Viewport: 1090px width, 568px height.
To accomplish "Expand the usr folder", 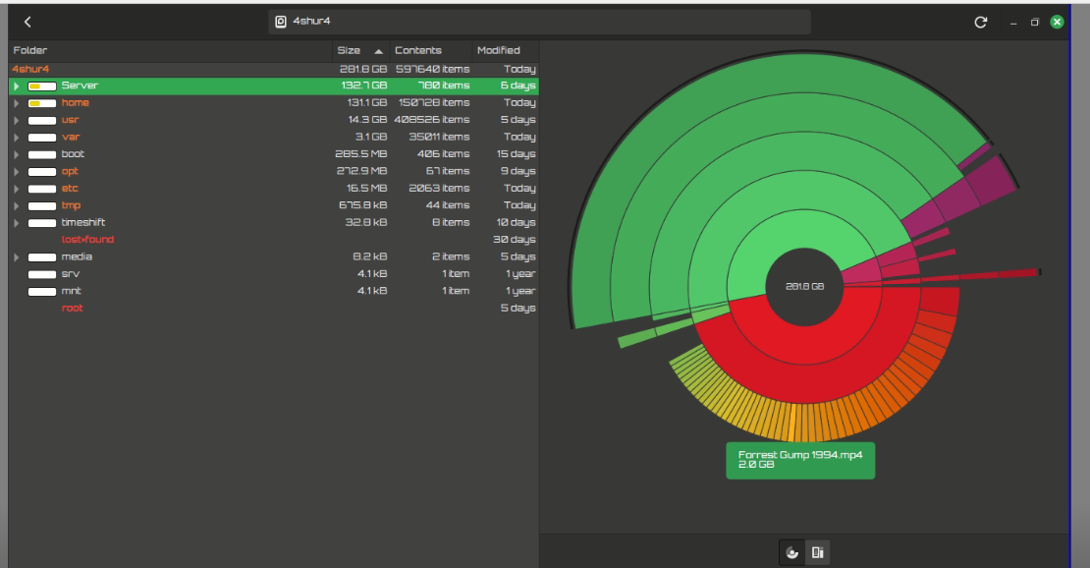I will coord(16,121).
